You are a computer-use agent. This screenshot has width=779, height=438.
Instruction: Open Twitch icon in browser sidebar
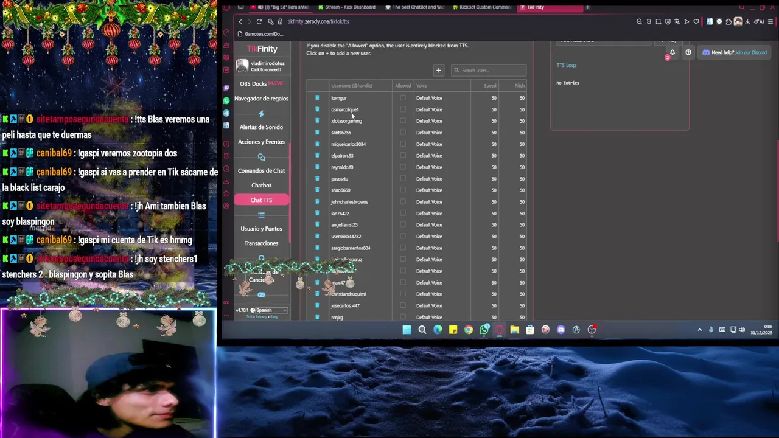tap(226, 88)
